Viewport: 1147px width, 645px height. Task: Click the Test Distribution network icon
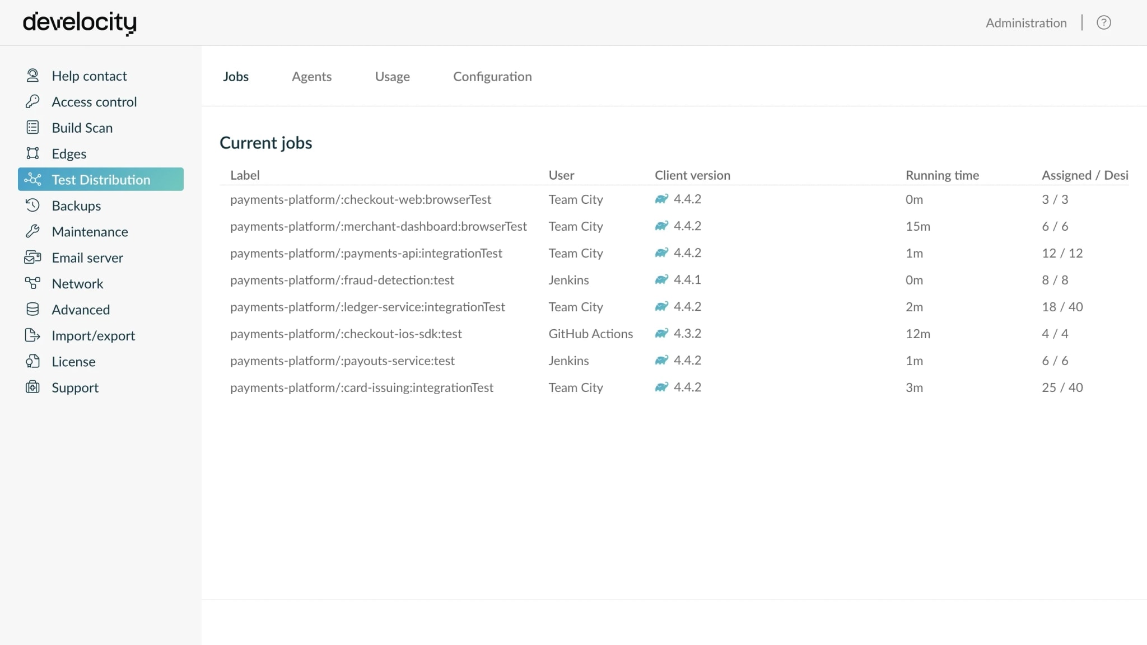point(32,179)
